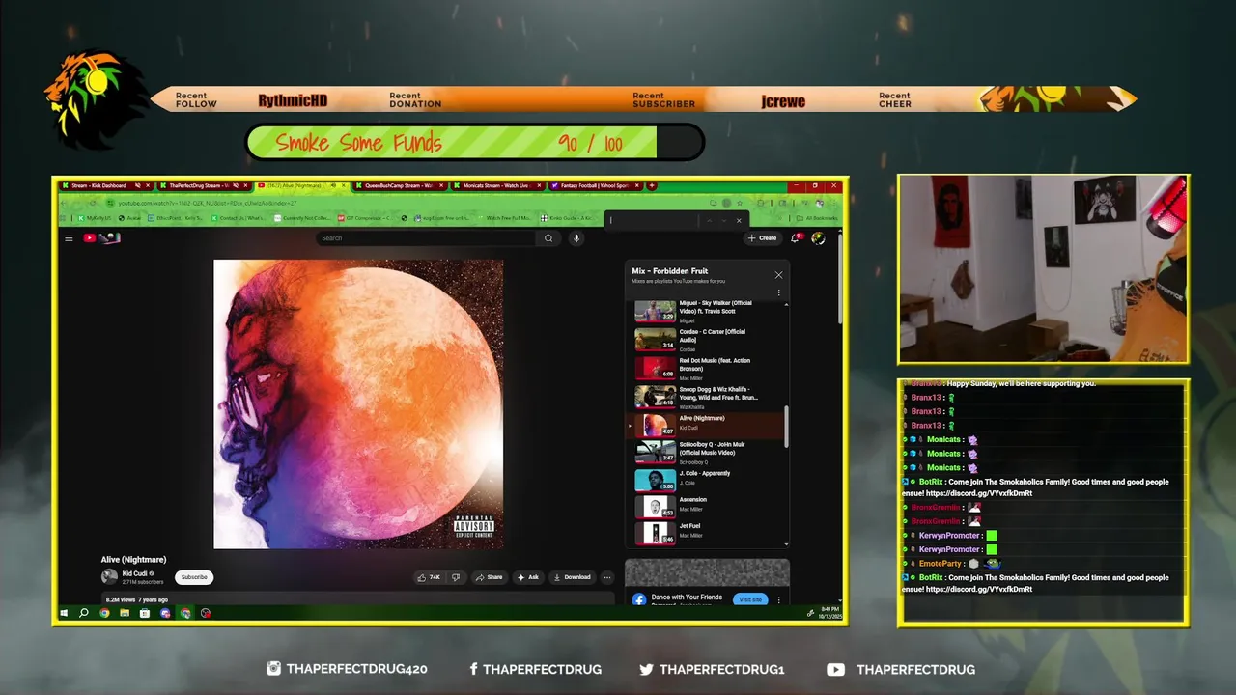Open the video's more actions ellipsis

point(606,577)
